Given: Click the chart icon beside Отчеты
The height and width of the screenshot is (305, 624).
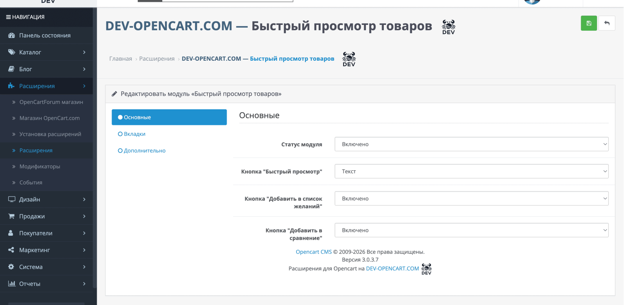Looking at the screenshot, I should point(12,284).
